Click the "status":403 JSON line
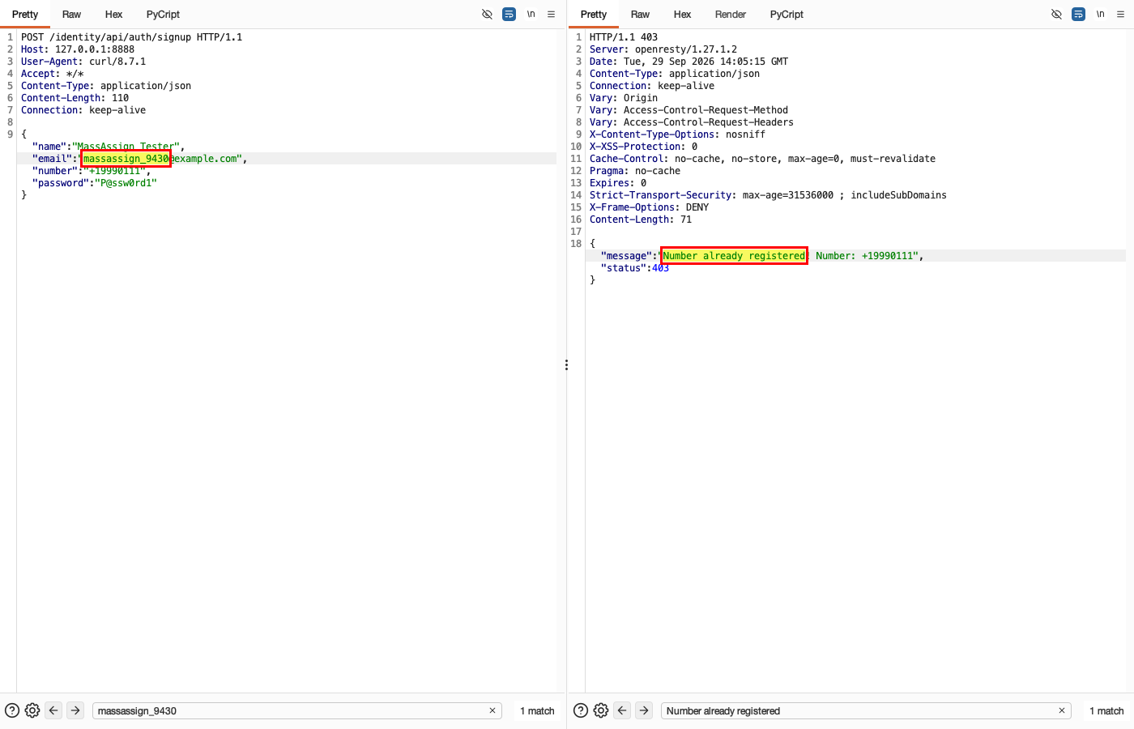 [x=635, y=268]
